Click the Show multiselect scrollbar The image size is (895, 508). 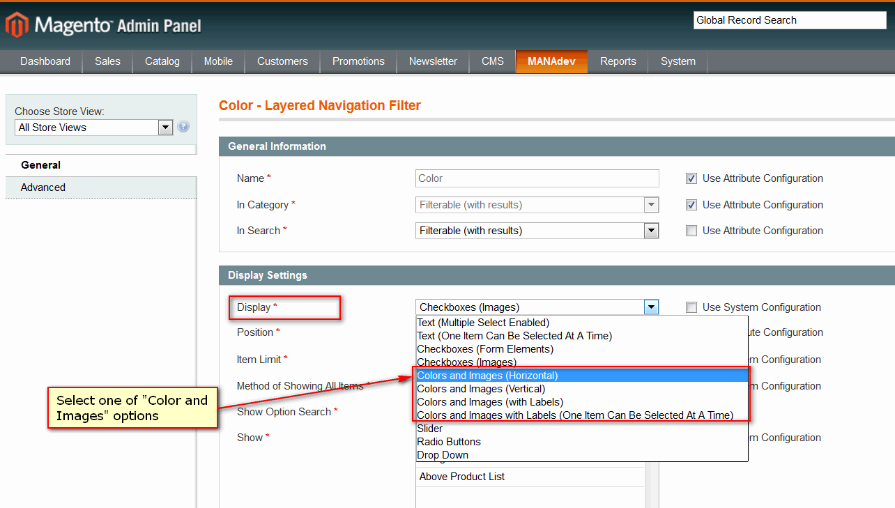click(x=652, y=484)
